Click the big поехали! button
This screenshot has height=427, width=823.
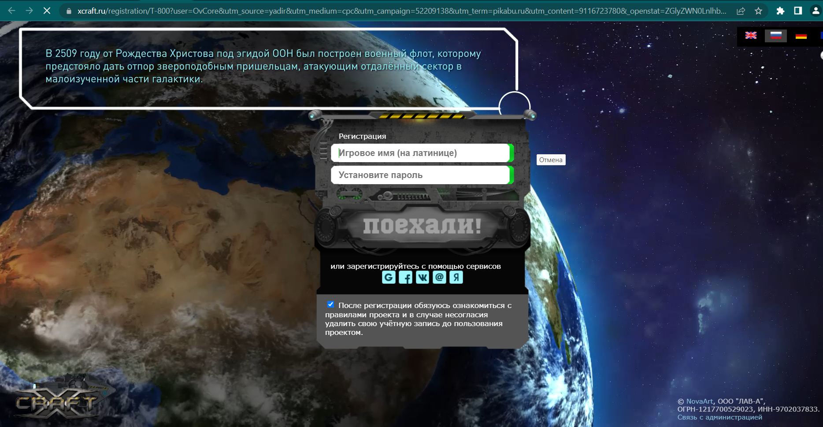422,226
